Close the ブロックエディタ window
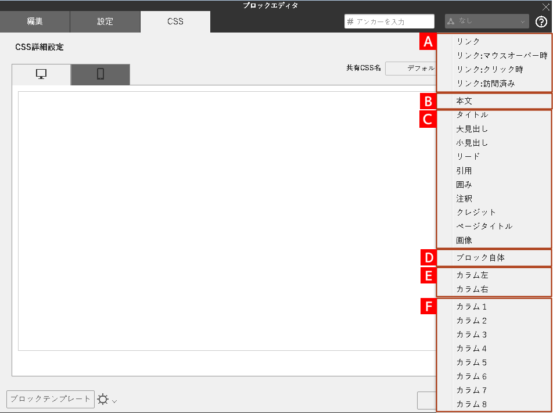Image resolution: width=553 pixels, height=413 pixels. coord(545,7)
